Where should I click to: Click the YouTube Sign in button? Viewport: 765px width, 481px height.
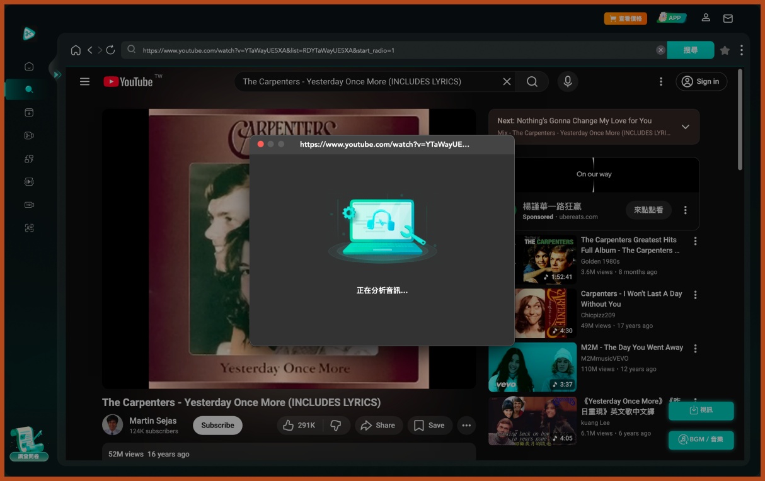click(701, 81)
